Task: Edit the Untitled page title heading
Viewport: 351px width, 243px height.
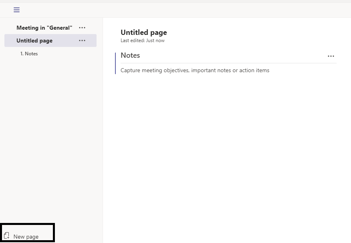Action: point(144,33)
